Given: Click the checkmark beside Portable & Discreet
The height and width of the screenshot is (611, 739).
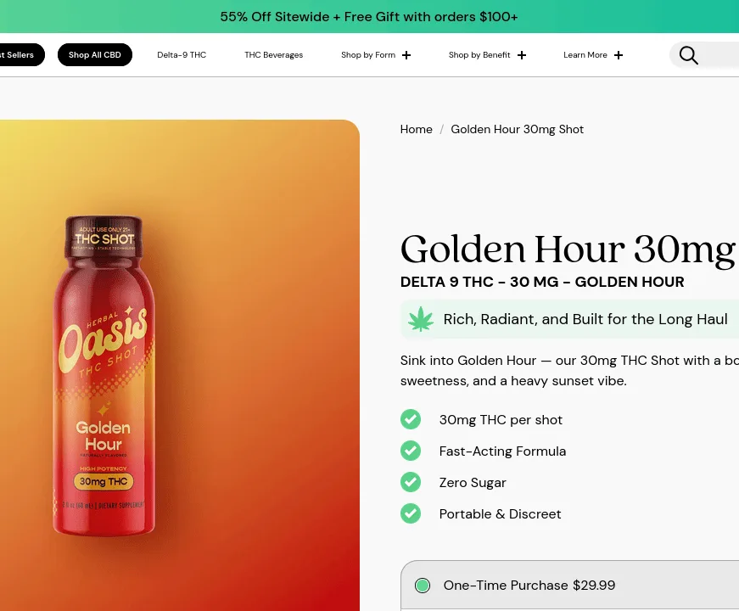Looking at the screenshot, I should (411, 513).
